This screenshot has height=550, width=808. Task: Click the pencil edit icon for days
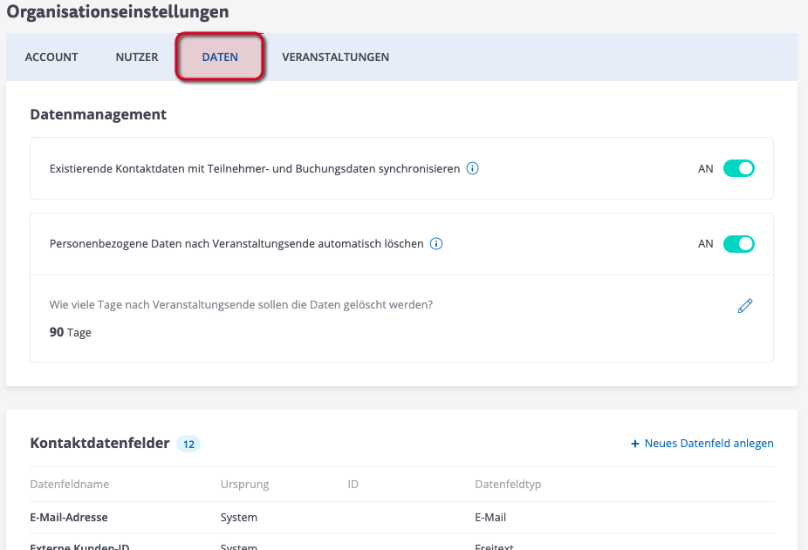pyautogui.click(x=744, y=306)
